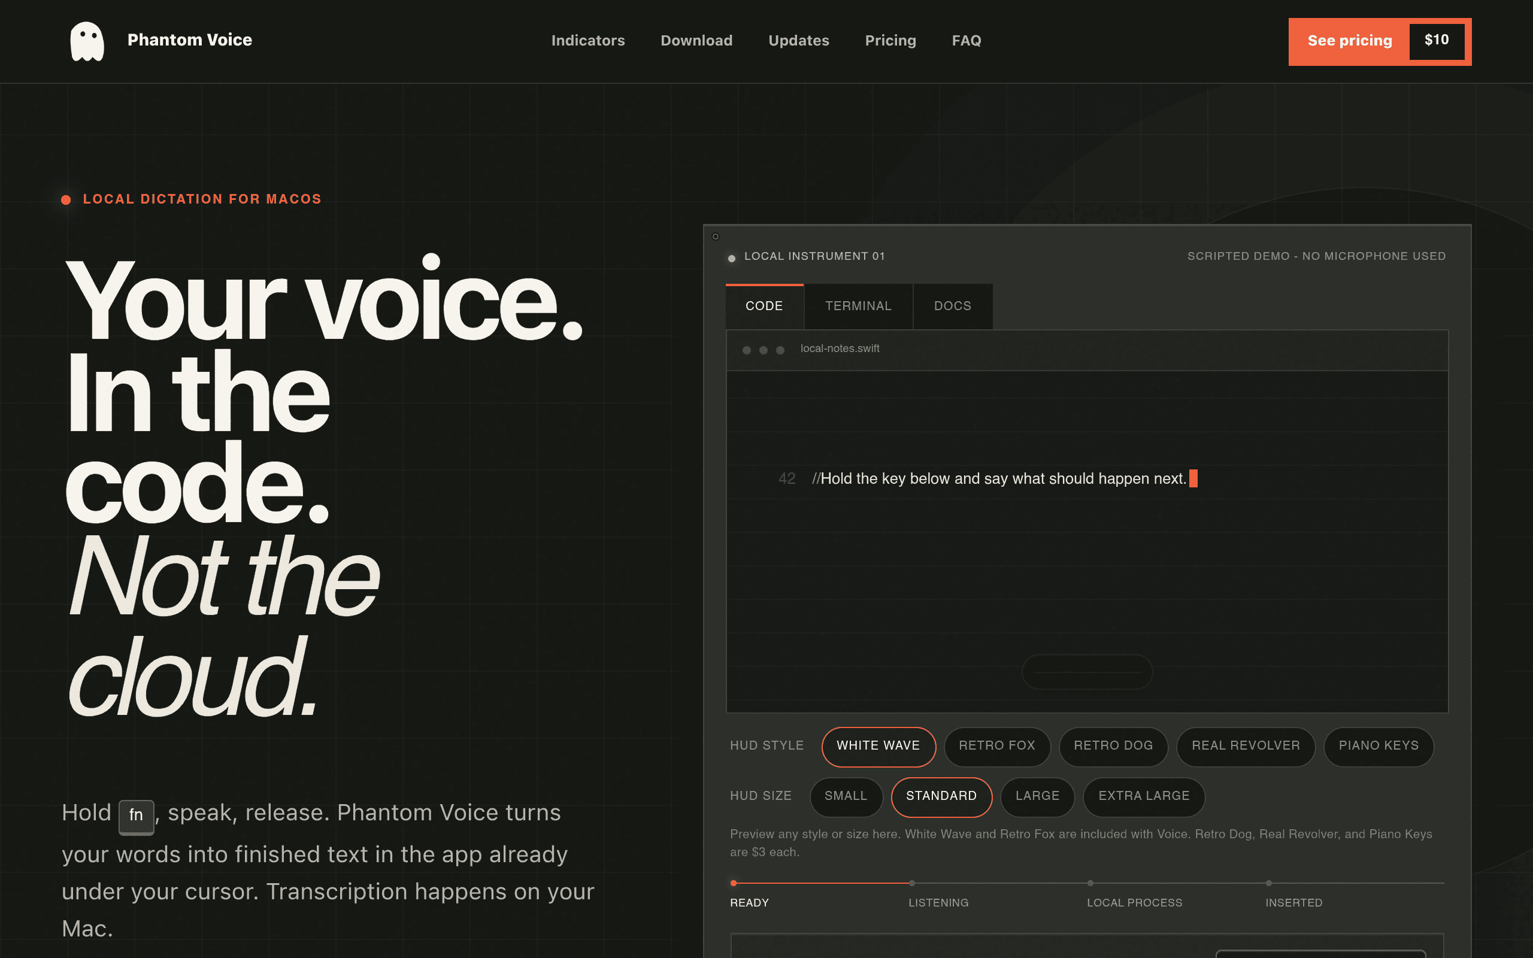The height and width of the screenshot is (958, 1533).
Task: Switch to the DOCS tab
Action: coord(952,306)
